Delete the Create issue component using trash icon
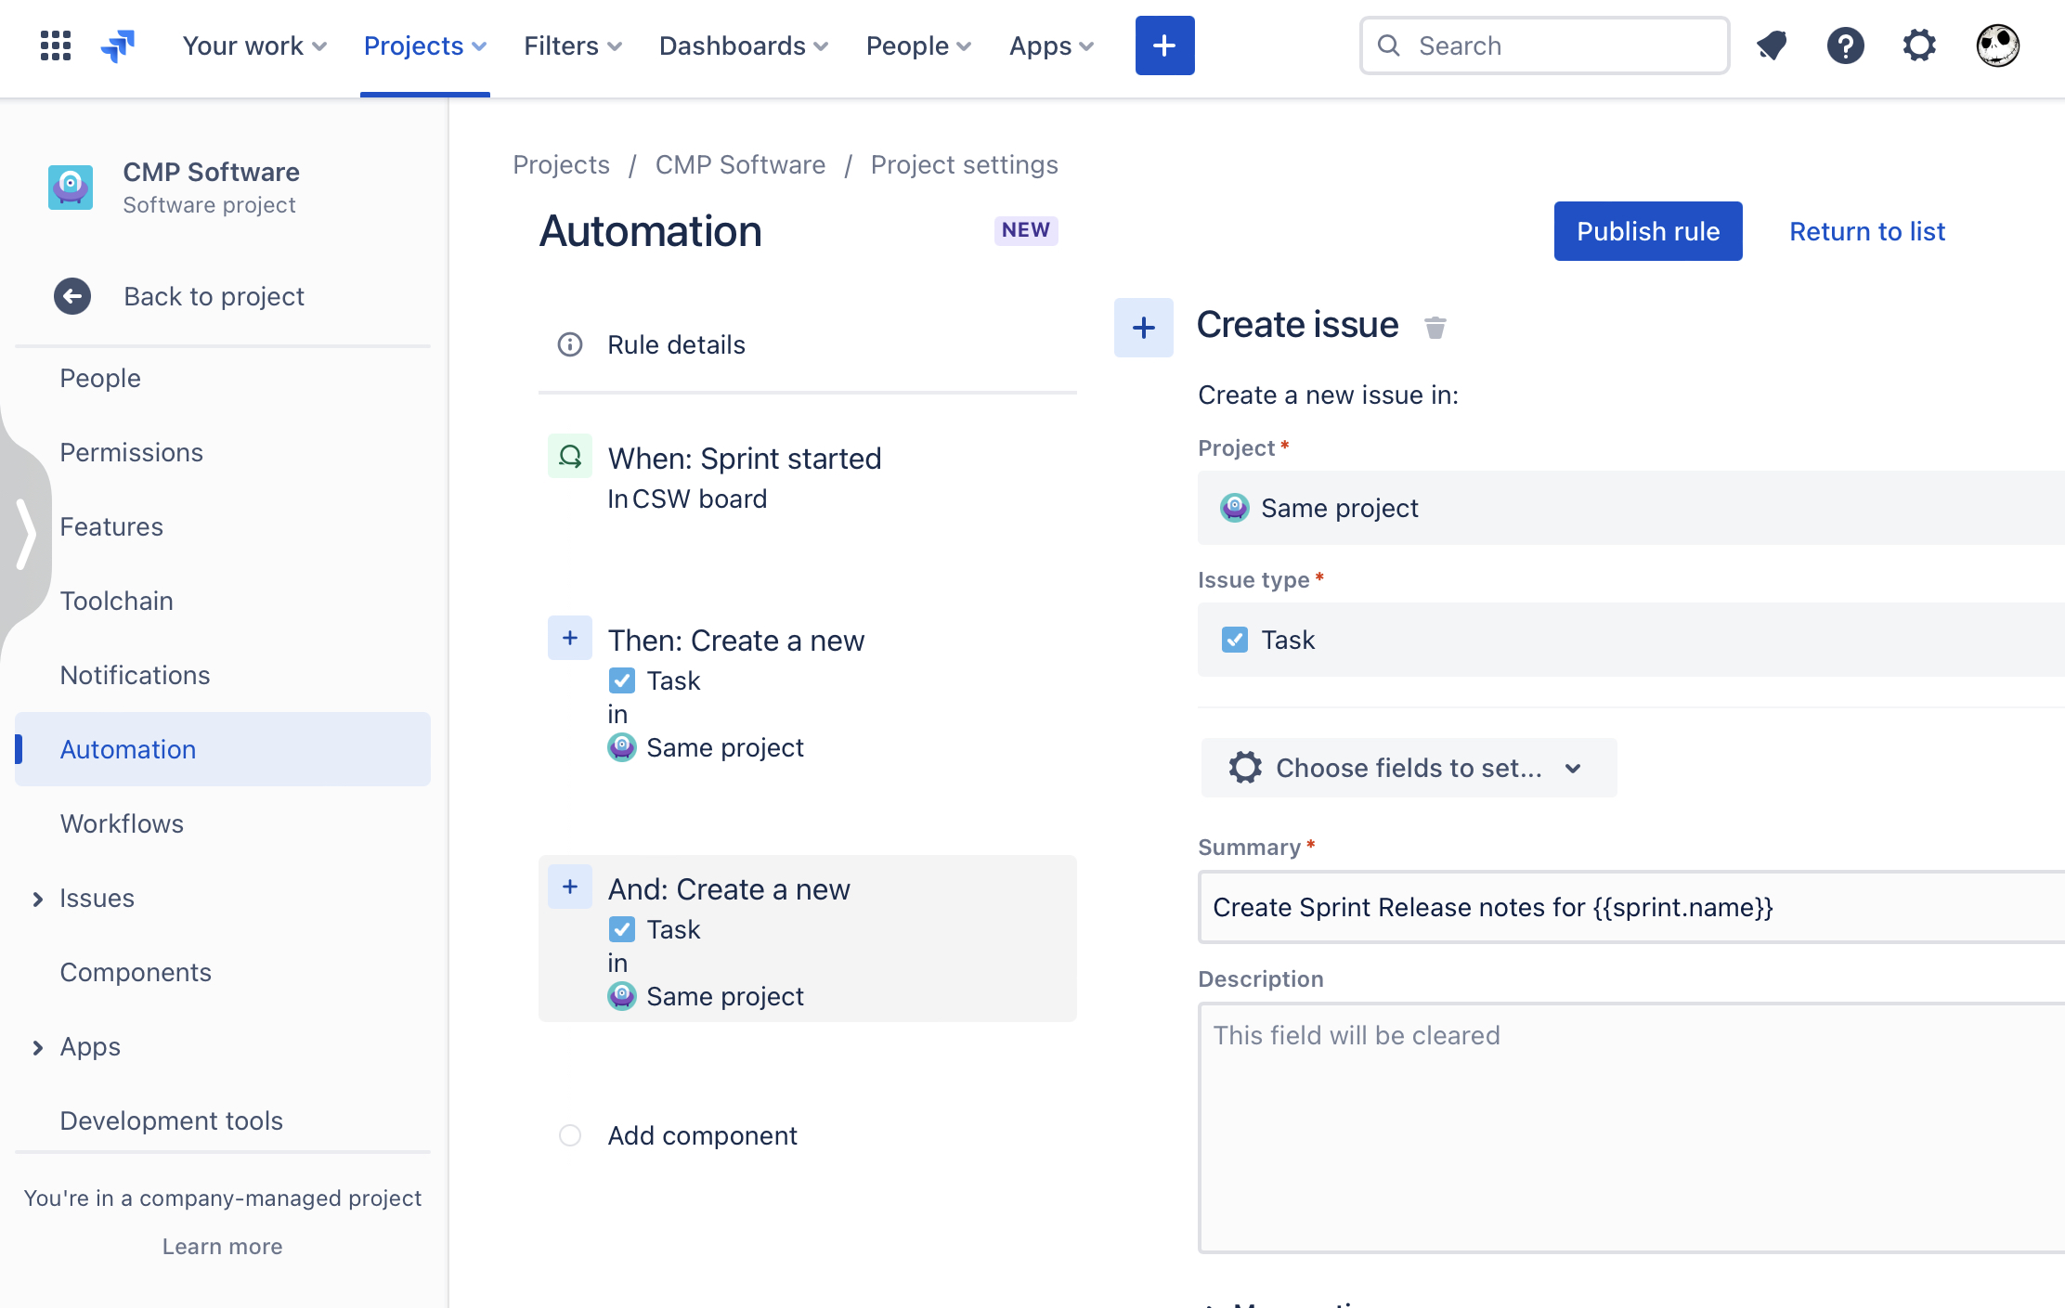The height and width of the screenshot is (1308, 2065). tap(1435, 327)
